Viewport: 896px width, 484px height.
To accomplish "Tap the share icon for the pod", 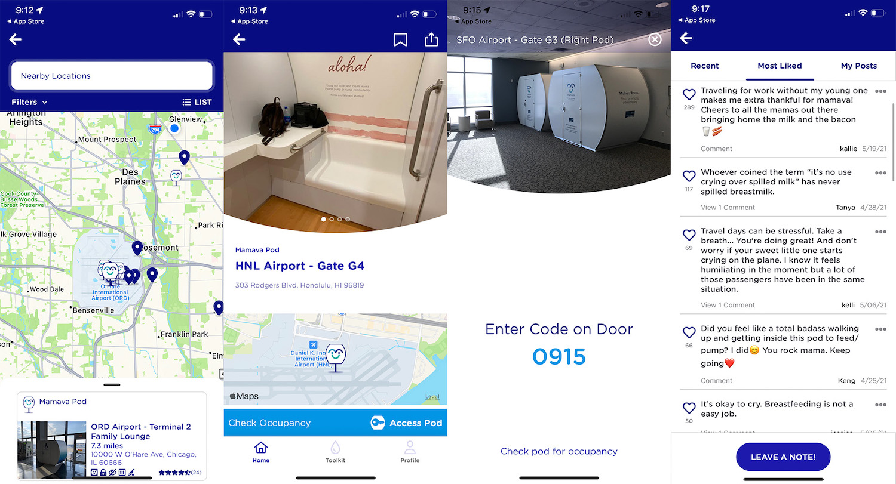I will (431, 39).
